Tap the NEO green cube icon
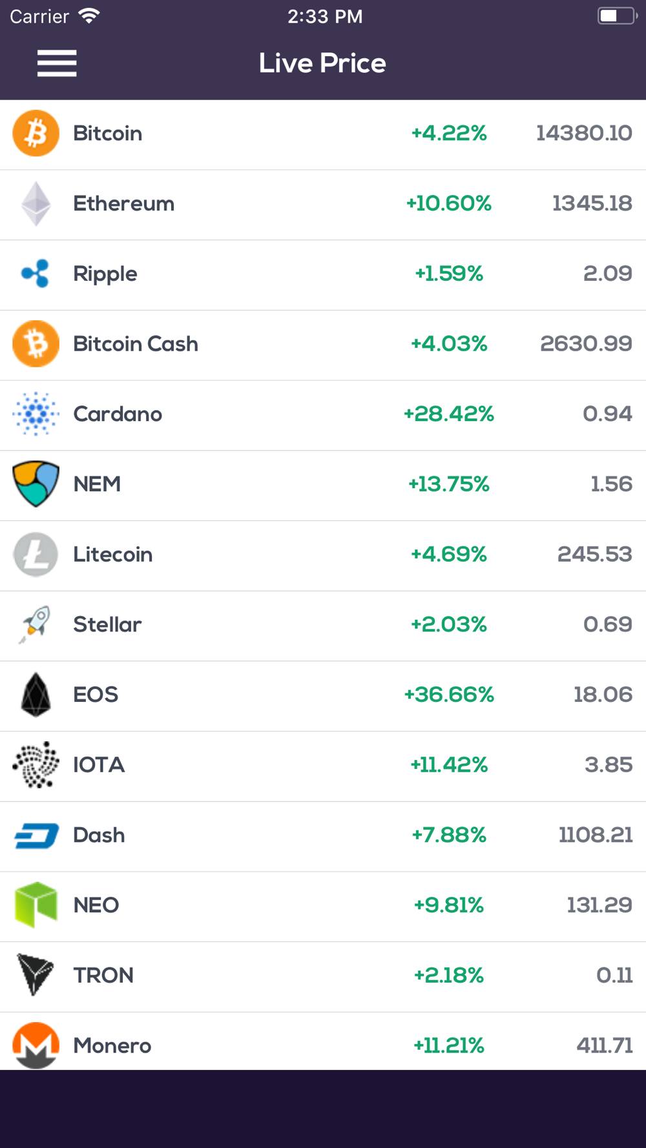646x1148 pixels. (36, 905)
